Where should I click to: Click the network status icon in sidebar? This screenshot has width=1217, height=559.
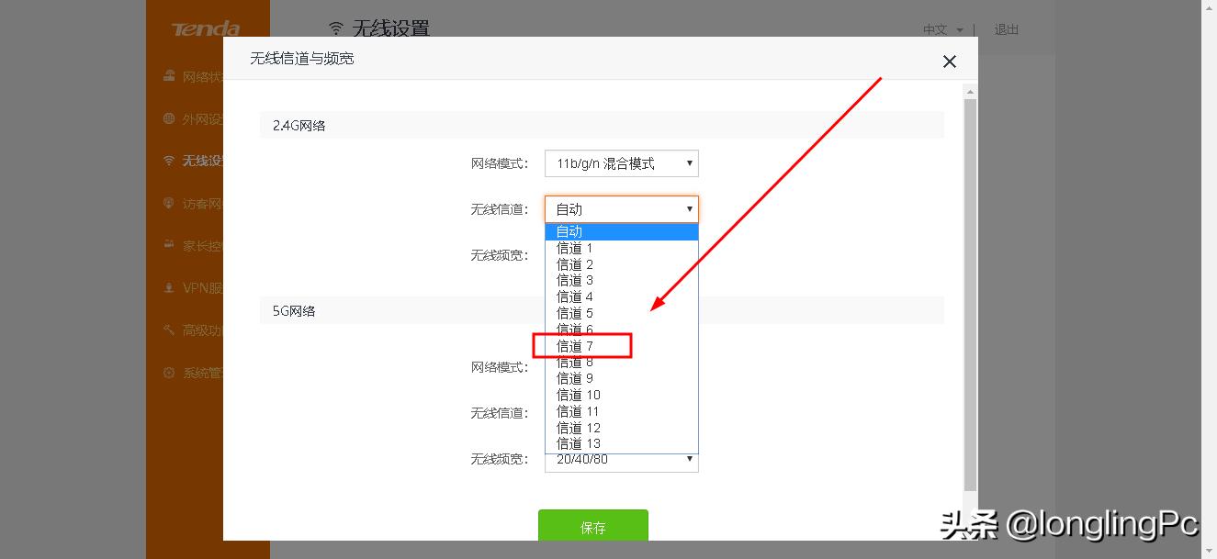pyautogui.click(x=167, y=76)
